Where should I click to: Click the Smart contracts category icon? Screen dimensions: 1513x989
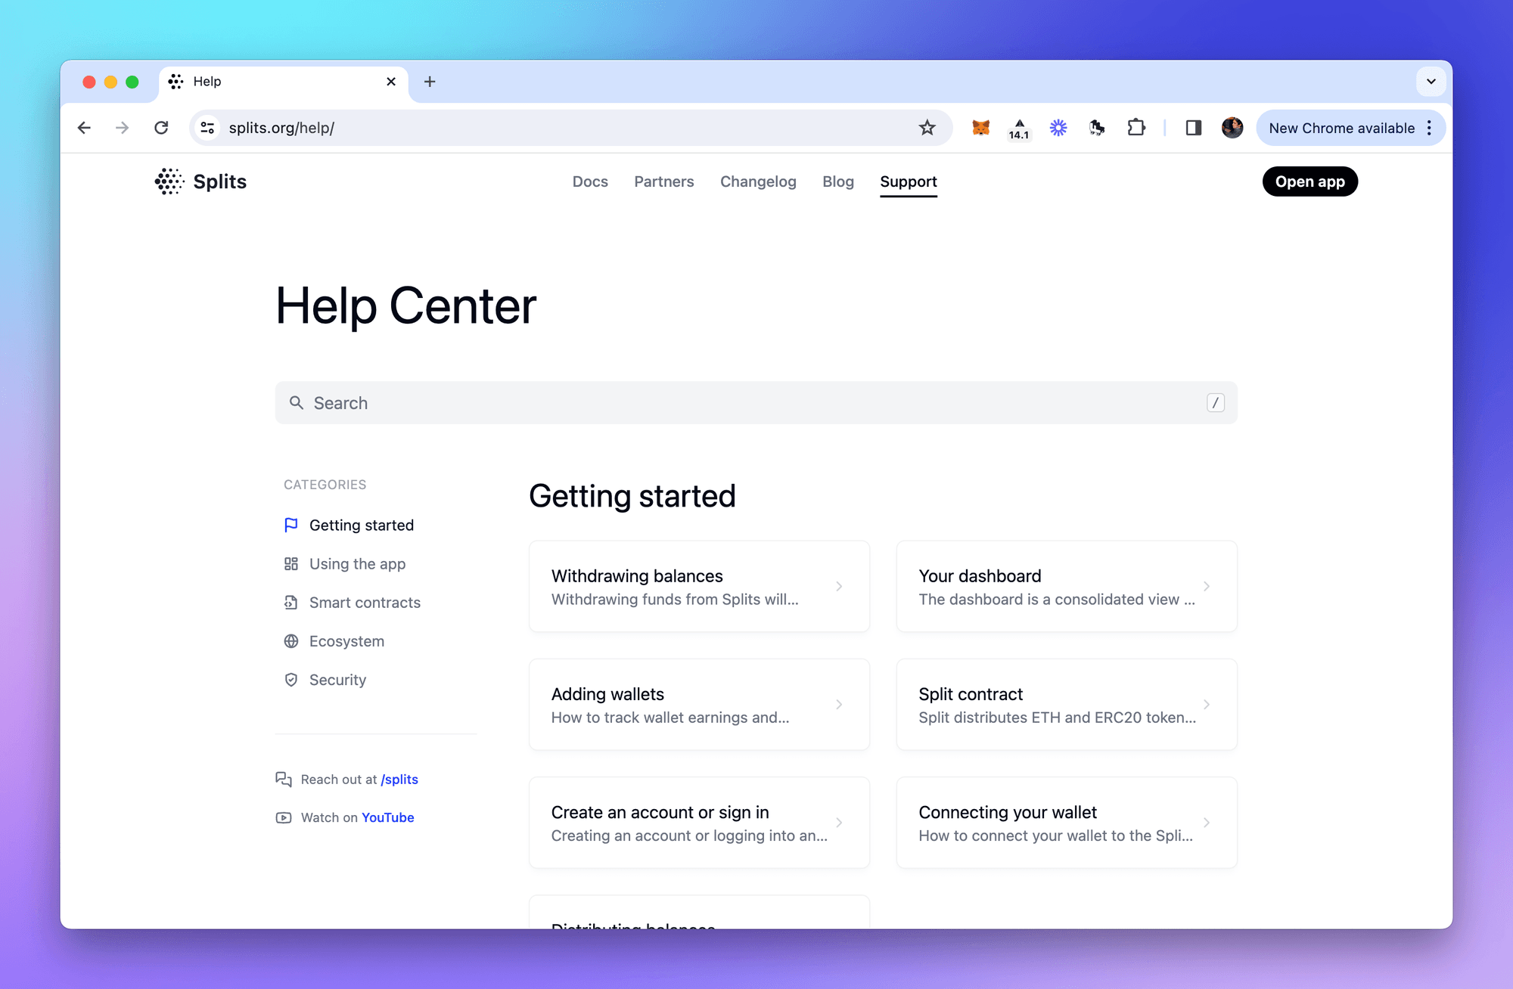pyautogui.click(x=289, y=603)
